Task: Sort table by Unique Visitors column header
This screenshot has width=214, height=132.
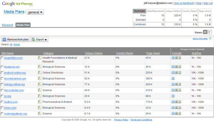Action: 94,53
